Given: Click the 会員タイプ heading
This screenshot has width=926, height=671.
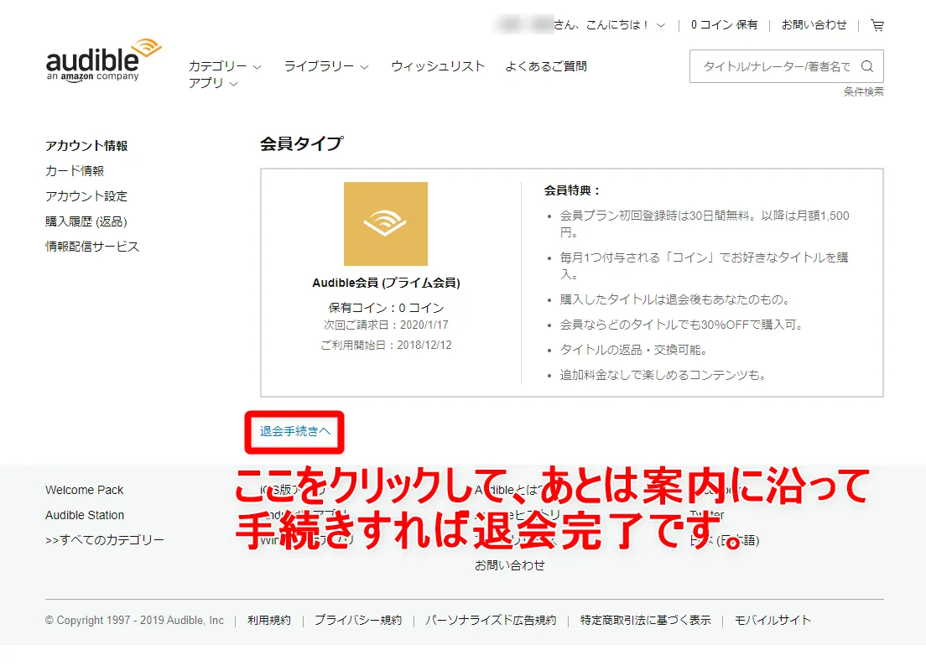Looking at the screenshot, I should (x=302, y=143).
